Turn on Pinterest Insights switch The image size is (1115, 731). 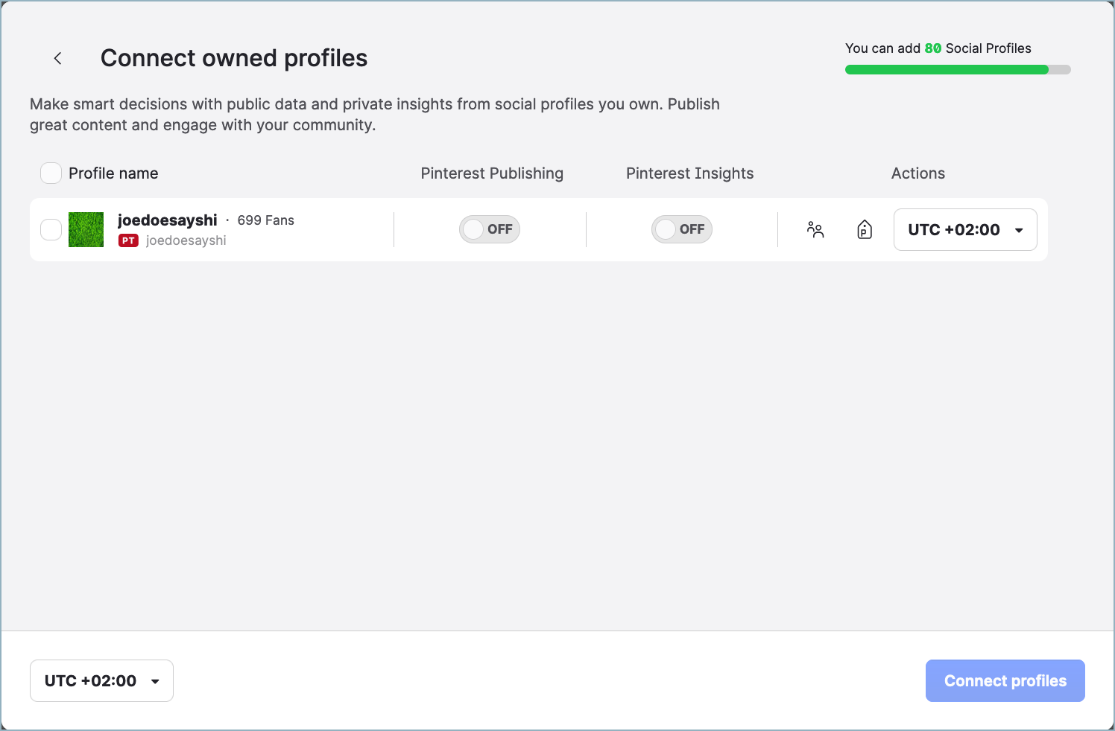tap(681, 229)
